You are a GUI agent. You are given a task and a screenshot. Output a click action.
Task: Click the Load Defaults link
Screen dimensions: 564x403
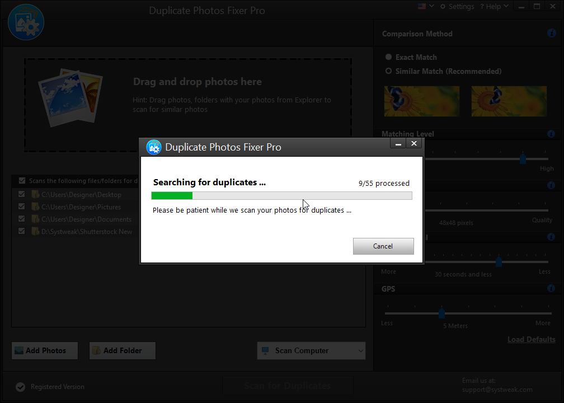pyautogui.click(x=530, y=339)
